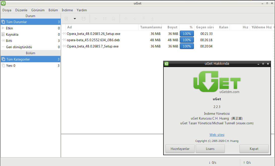Click the move to top icon
This screenshot has width=275, height=166.
(x=144, y=19)
